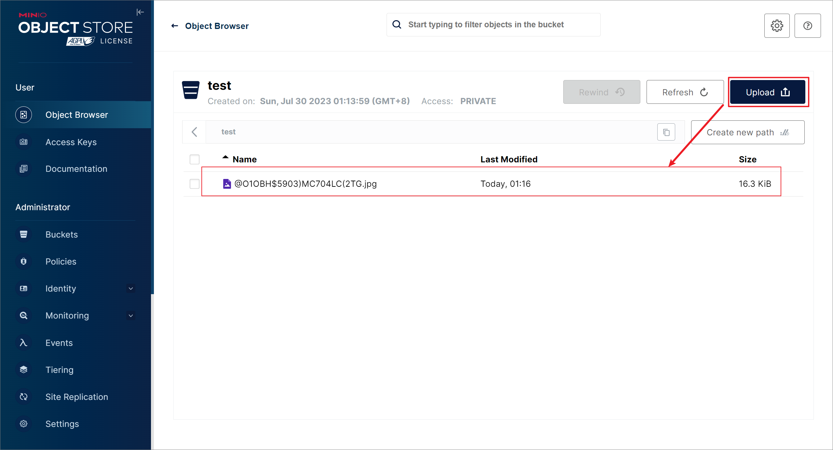Click the Events lambda icon

[x=23, y=343]
